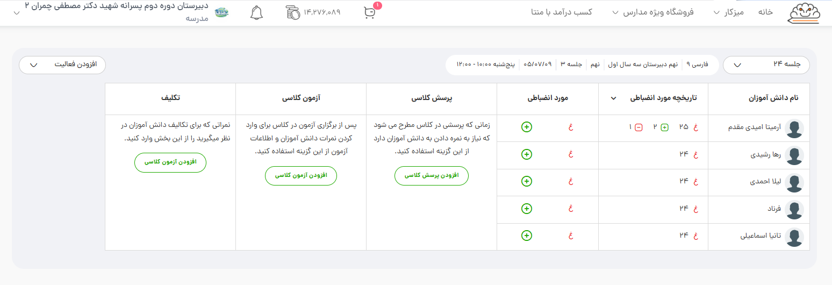Viewport: 832px width, 285px height.
Task: Open the جلسه ۲۴ session selector
Action: coord(766,65)
